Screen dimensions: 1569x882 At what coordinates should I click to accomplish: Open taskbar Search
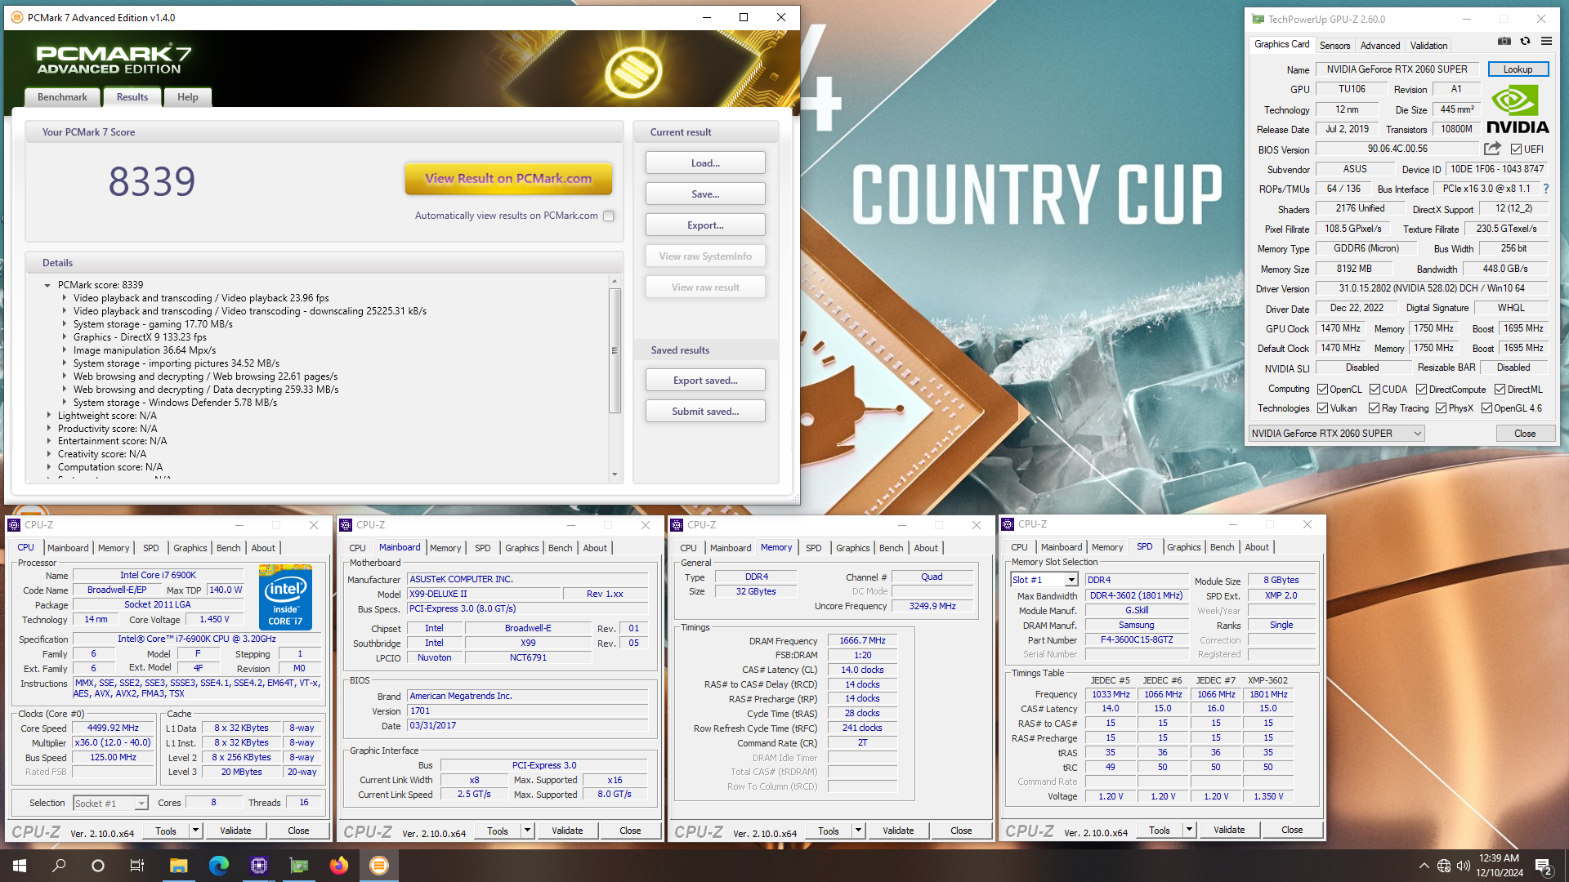point(59,866)
